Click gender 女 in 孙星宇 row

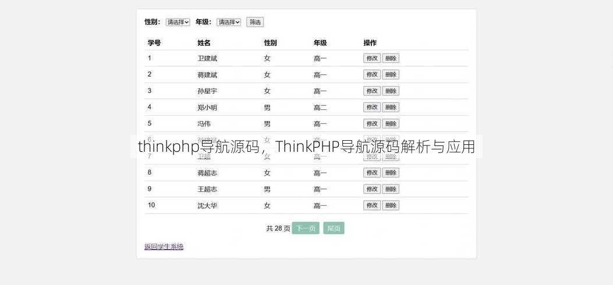267,91
